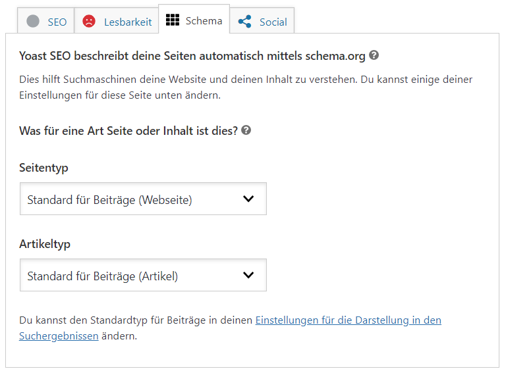Select the Schema tab
This screenshot has width=506, height=373.
point(194,19)
